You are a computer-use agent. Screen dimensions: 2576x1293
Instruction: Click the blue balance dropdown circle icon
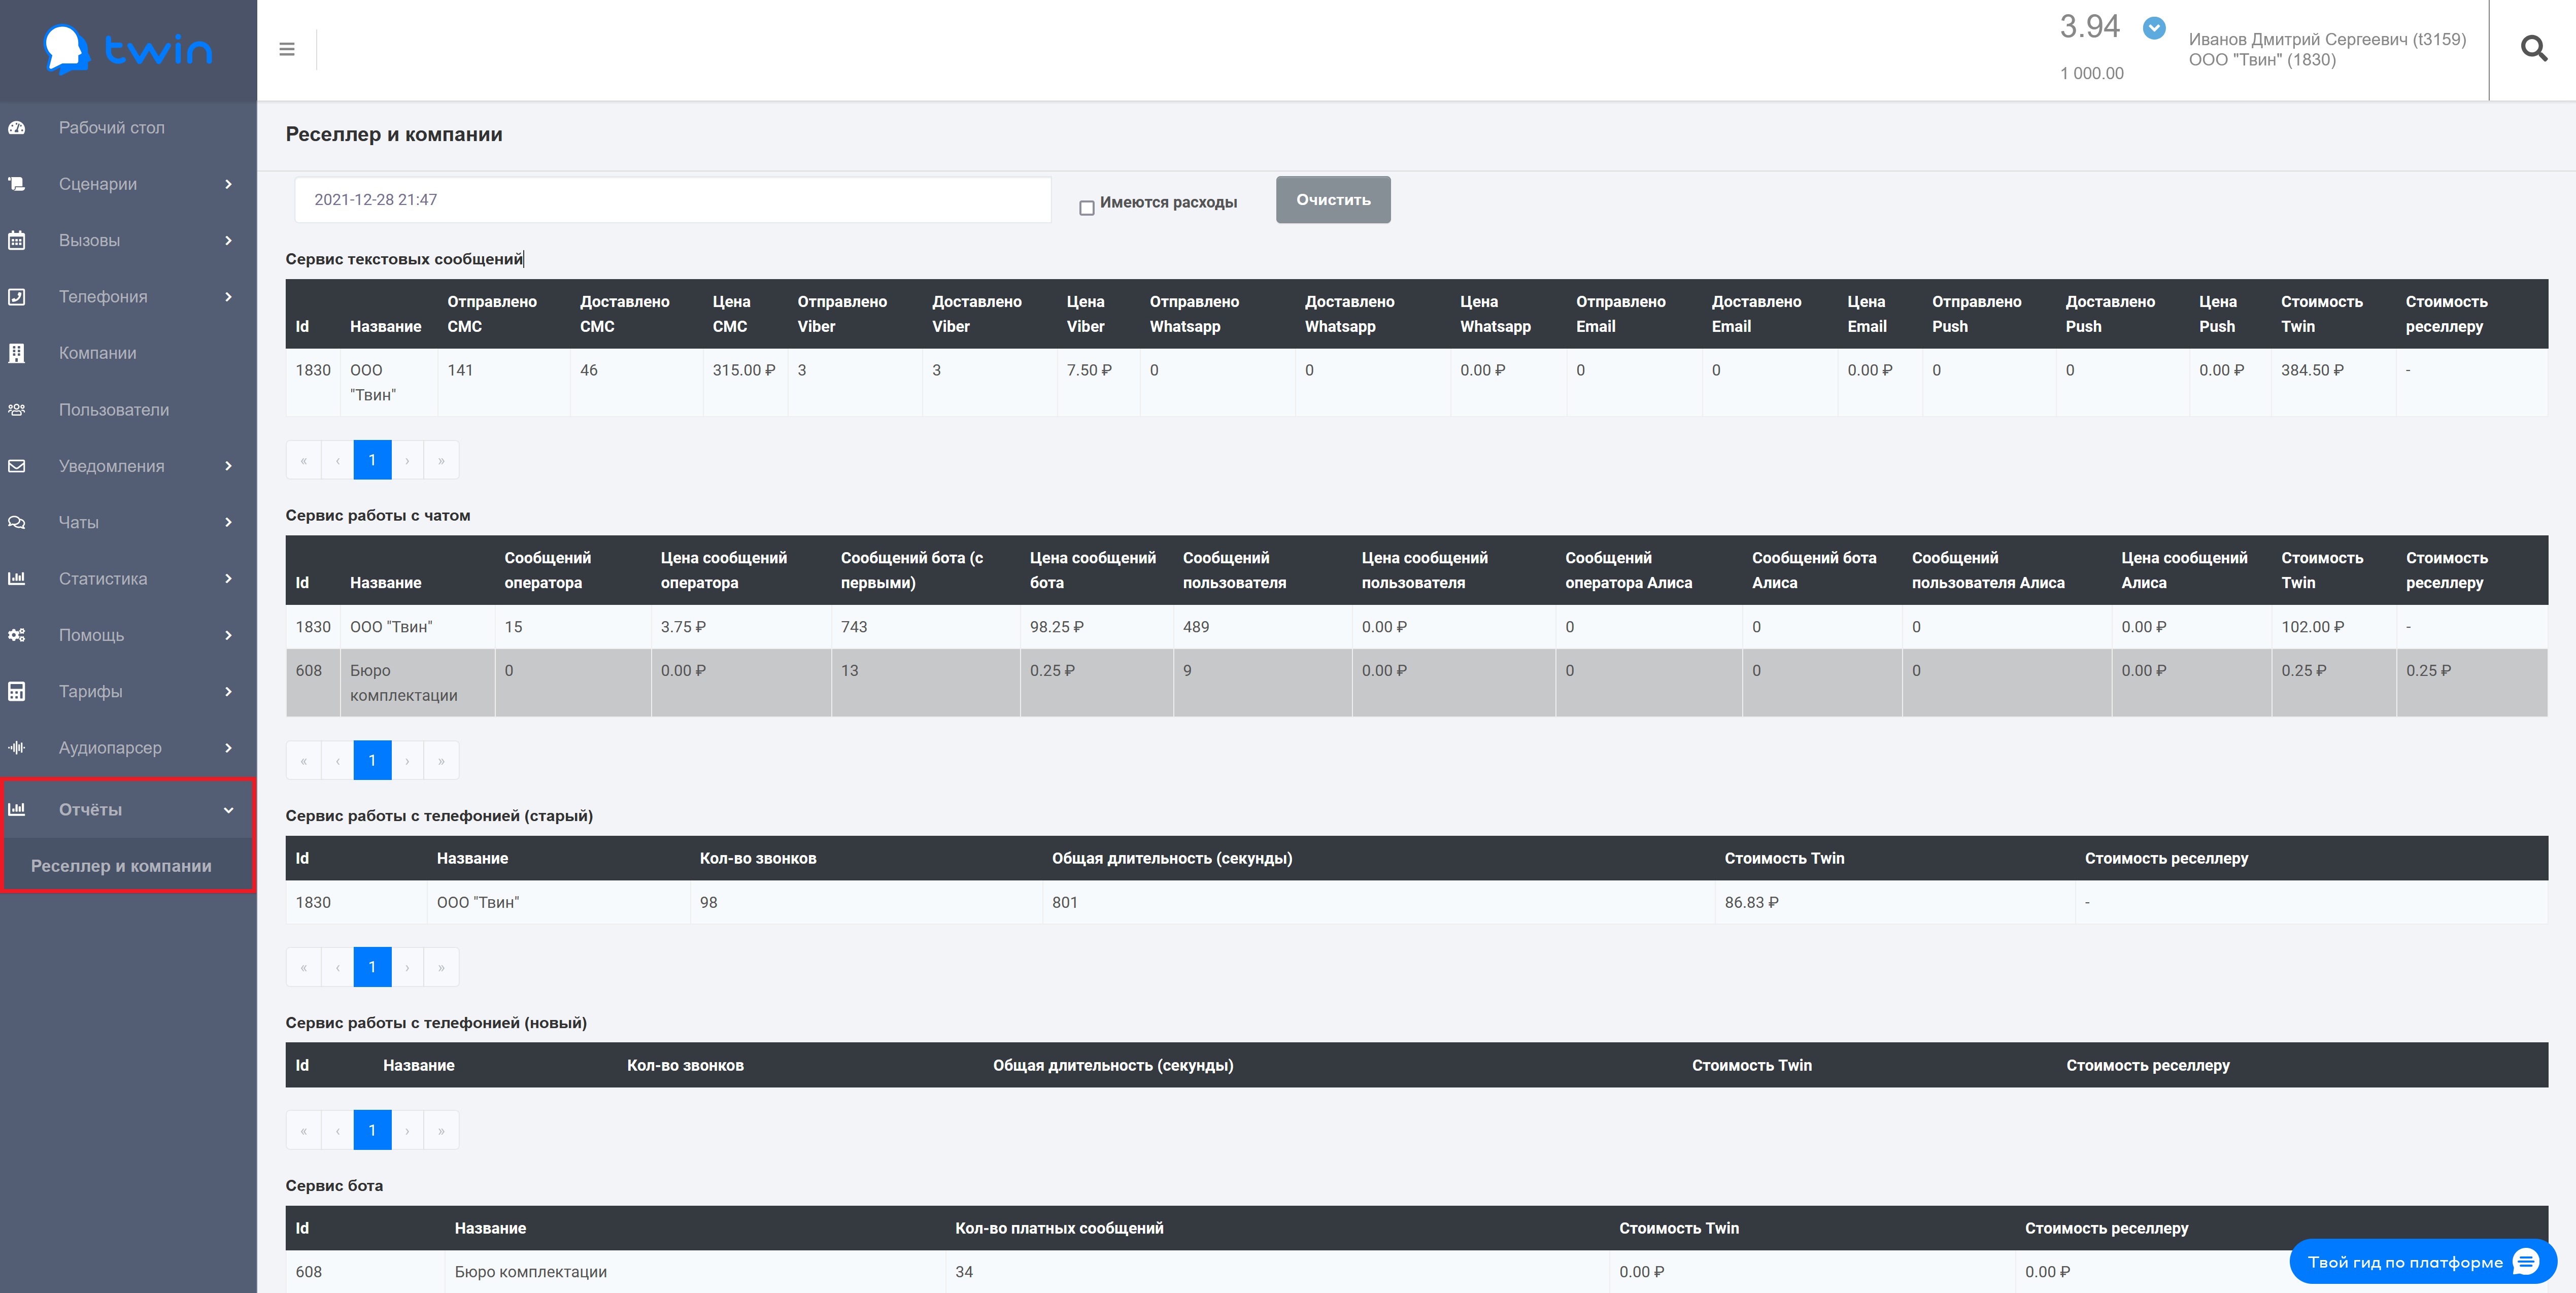(2154, 28)
